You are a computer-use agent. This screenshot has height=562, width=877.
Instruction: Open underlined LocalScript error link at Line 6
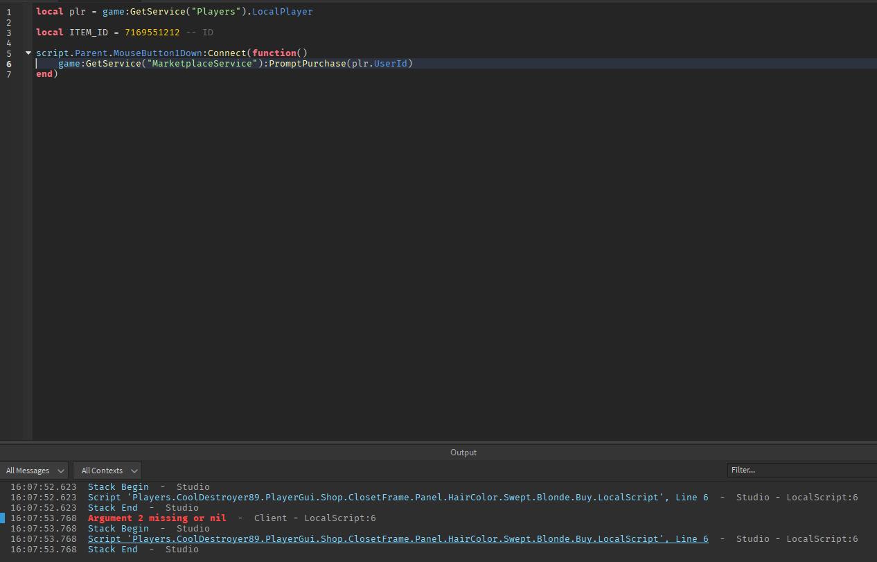click(x=400, y=538)
